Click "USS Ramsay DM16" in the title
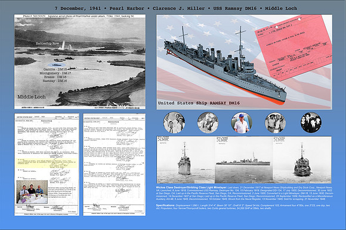346x230 pixels. pyautogui.click(x=235, y=8)
